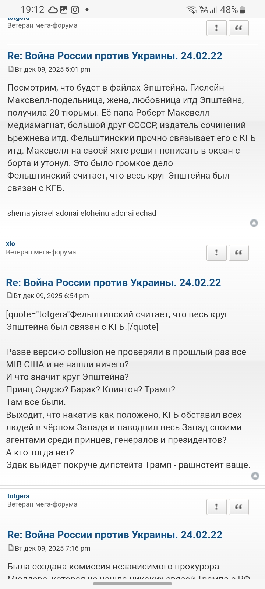
Task: Tap the Instagram notification icon in status bar
Action: click(x=75, y=10)
